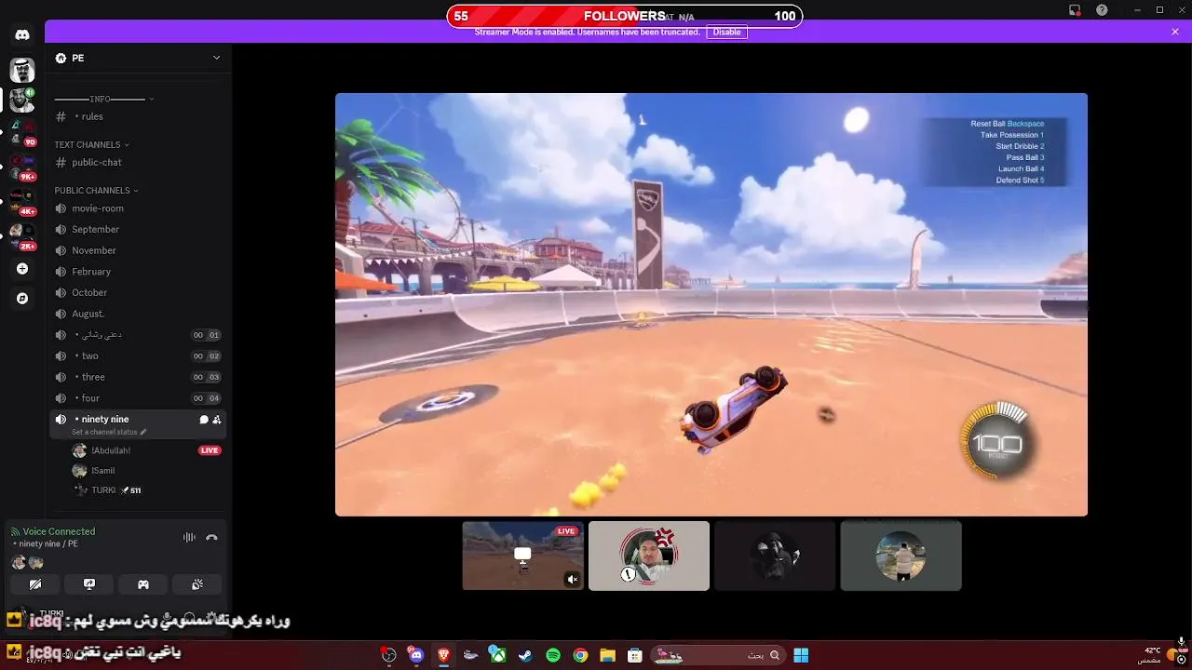The width and height of the screenshot is (1192, 670).
Task: Disconnect from voice with phone icon
Action: [211, 537]
